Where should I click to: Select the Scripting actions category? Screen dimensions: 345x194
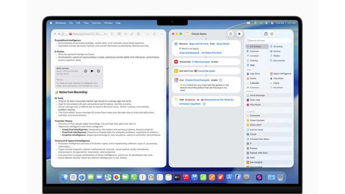(x=277, y=47)
